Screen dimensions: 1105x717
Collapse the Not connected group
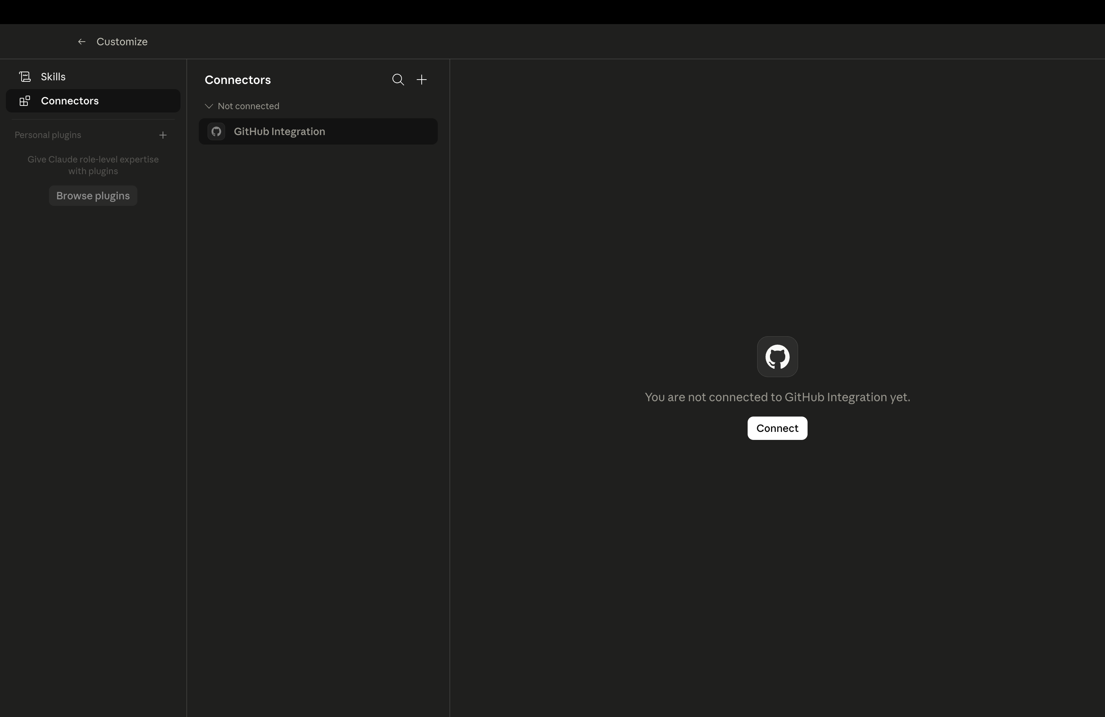pyautogui.click(x=242, y=106)
